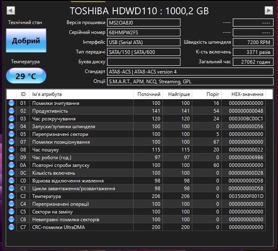Select the Помилки позиціонування attribute name
Viewport: 278px width, 251px height.
tap(61, 142)
